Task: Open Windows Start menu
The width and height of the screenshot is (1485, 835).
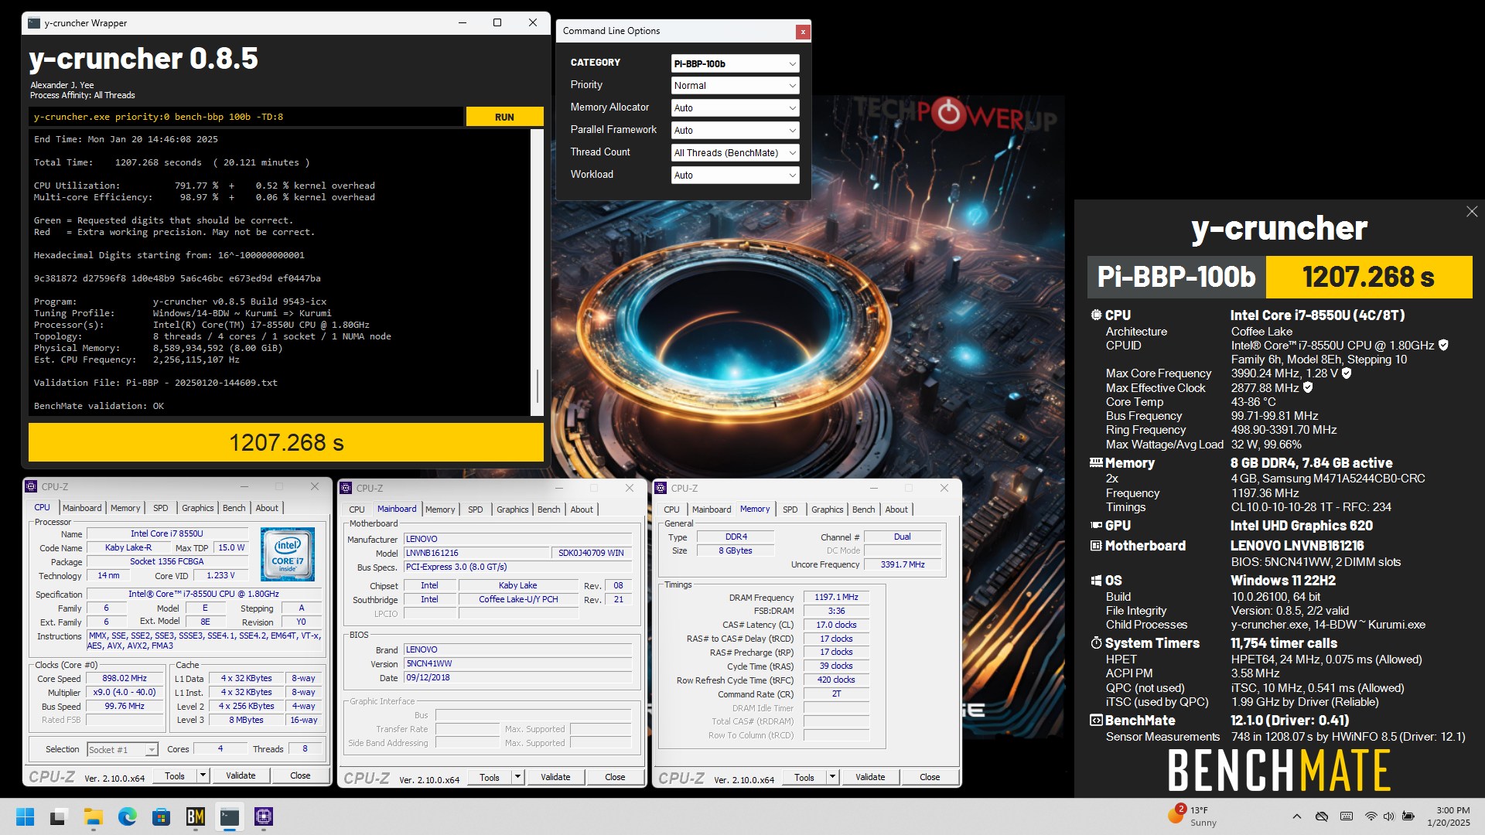Action: click(x=25, y=816)
